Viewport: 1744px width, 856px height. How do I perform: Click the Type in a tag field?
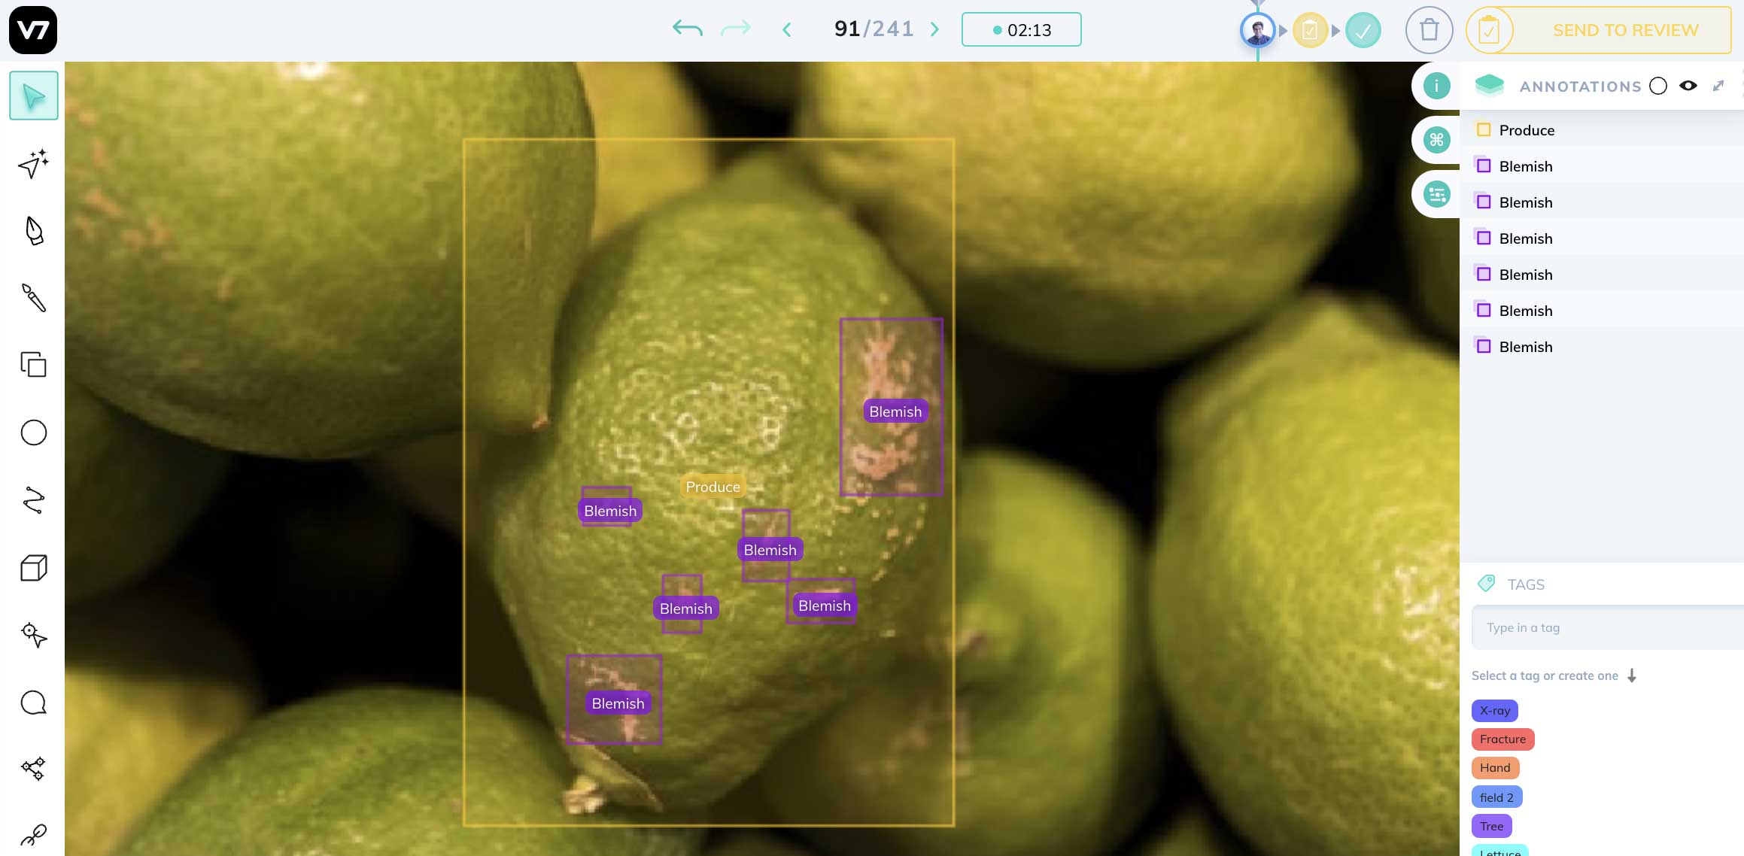pyautogui.click(x=1607, y=627)
